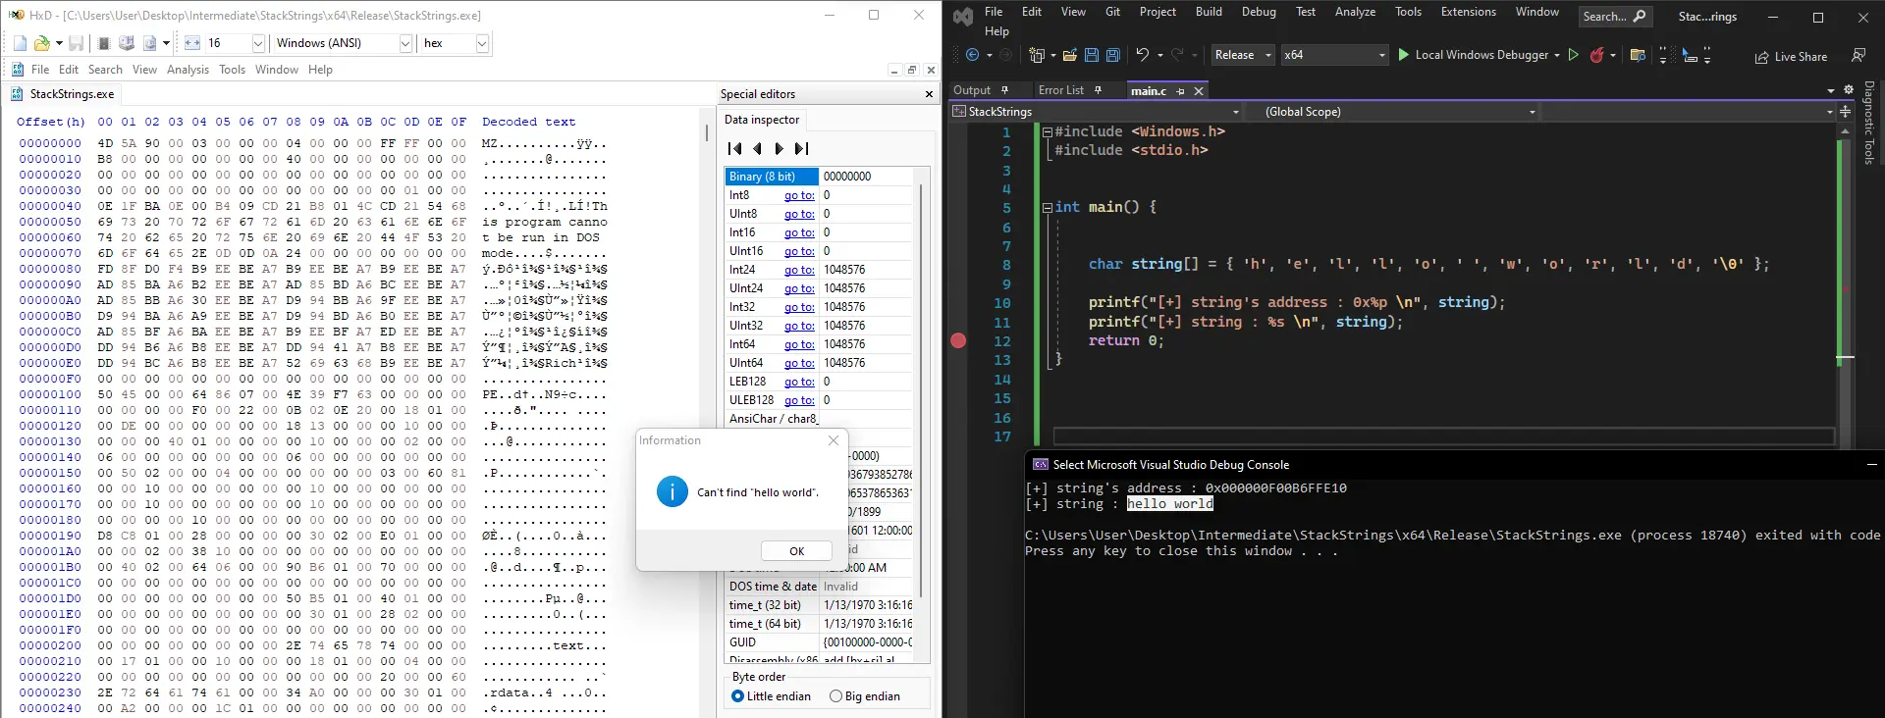Jump to first byte in Data inspector
This screenshot has height=718, width=1885.
(x=734, y=149)
